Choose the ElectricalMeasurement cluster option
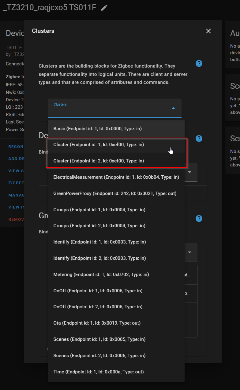 pos(116,177)
